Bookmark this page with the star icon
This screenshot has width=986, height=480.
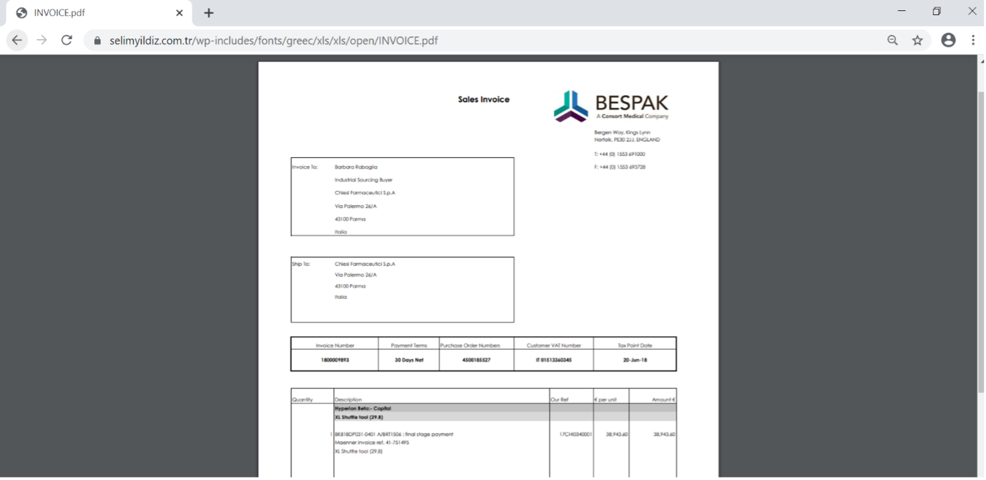point(917,40)
